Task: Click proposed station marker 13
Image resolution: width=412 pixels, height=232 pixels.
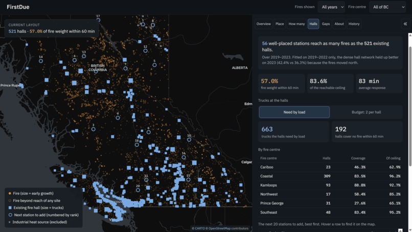Action: click(x=84, y=56)
